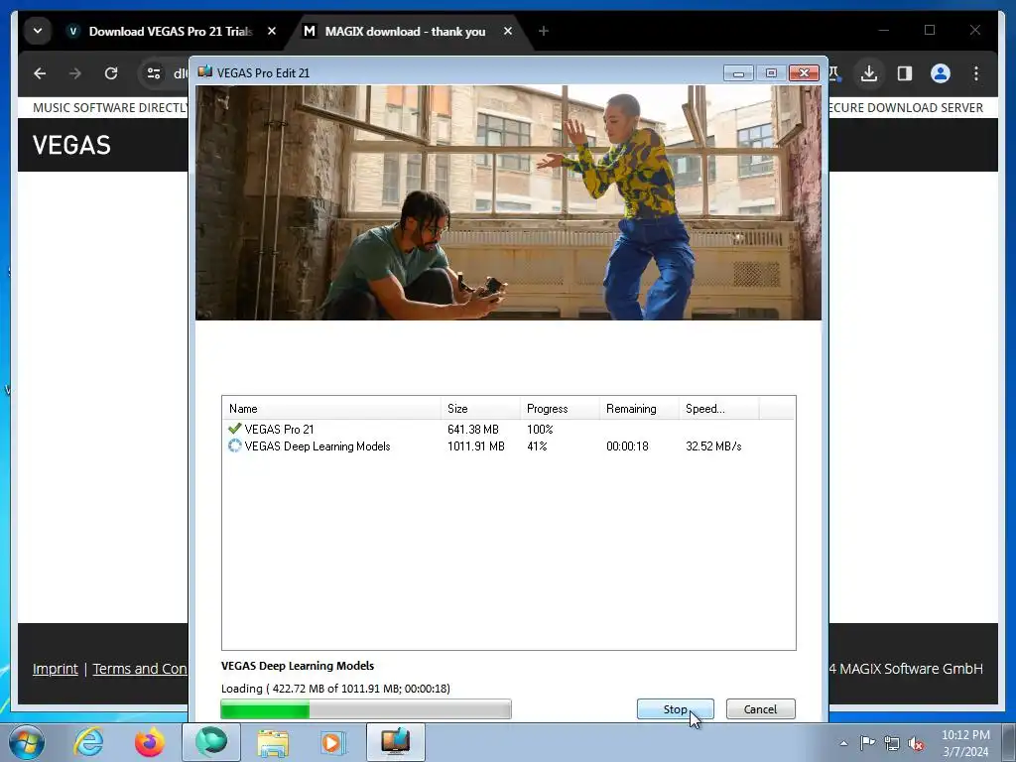1016x762 pixels.
Task: Click the Progress column header
Action: pyautogui.click(x=560, y=408)
